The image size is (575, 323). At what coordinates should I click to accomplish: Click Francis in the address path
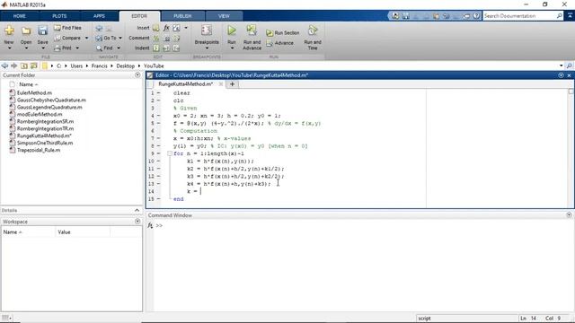coord(100,65)
